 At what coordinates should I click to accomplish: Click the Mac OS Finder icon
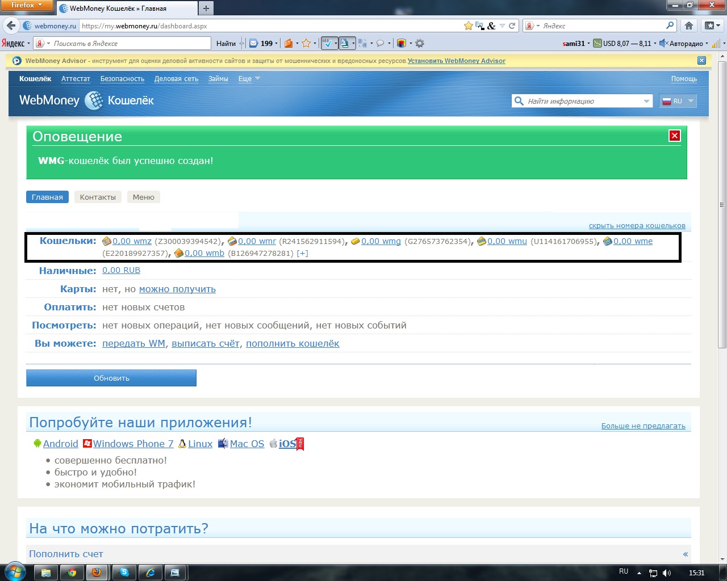223,444
